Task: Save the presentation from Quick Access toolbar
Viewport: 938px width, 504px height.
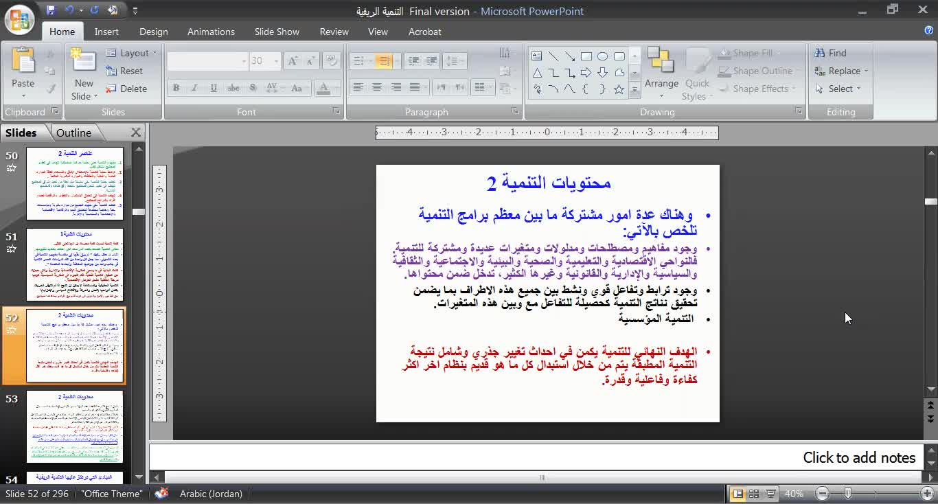Action: [x=51, y=10]
